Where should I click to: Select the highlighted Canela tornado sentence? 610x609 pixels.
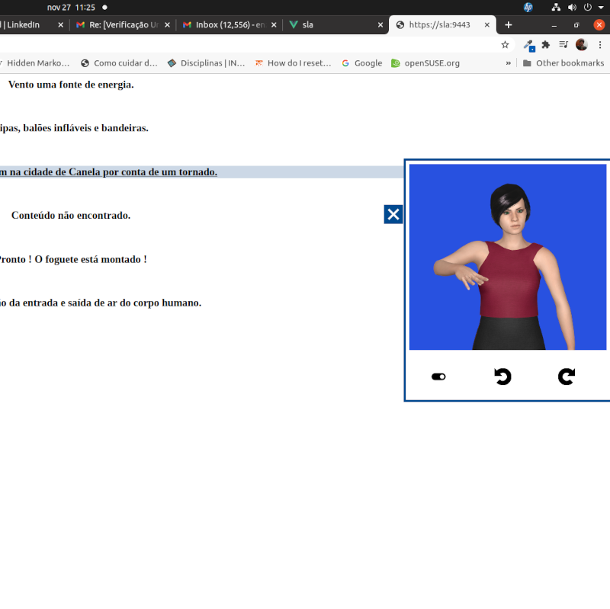coord(108,172)
